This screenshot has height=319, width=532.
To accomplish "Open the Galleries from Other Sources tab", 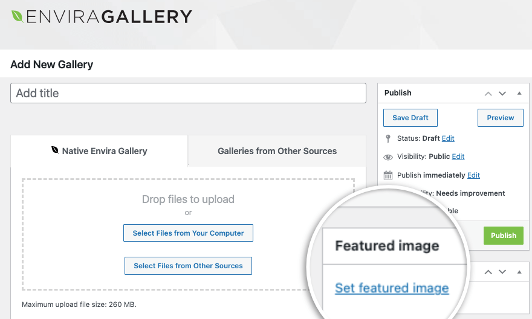I will point(277,151).
